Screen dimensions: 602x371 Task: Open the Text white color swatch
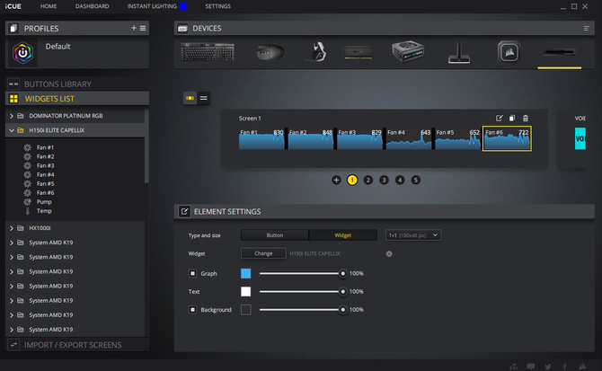[x=245, y=292]
